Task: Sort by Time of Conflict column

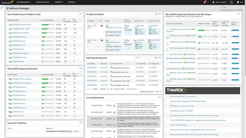Action: 127,21
